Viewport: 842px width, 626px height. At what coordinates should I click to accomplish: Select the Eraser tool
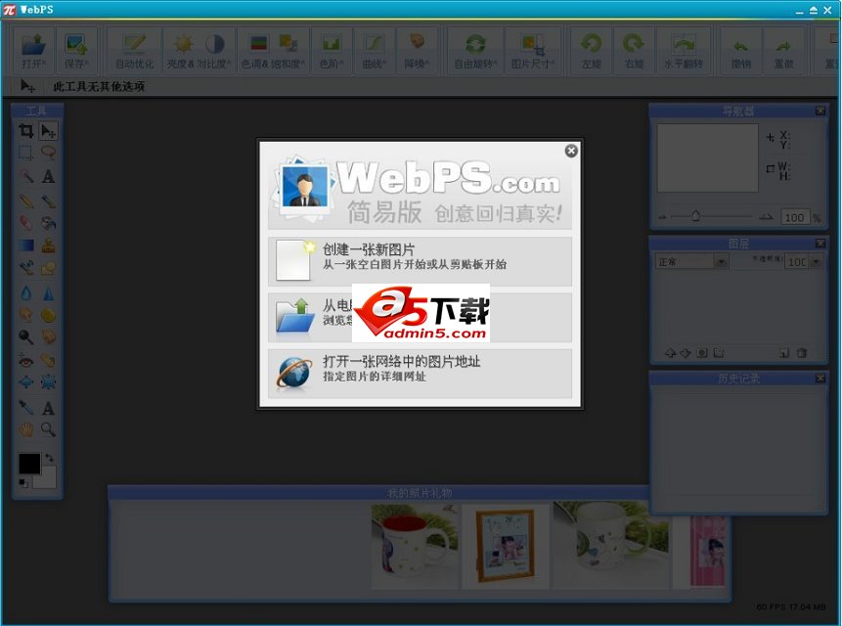pos(24,223)
